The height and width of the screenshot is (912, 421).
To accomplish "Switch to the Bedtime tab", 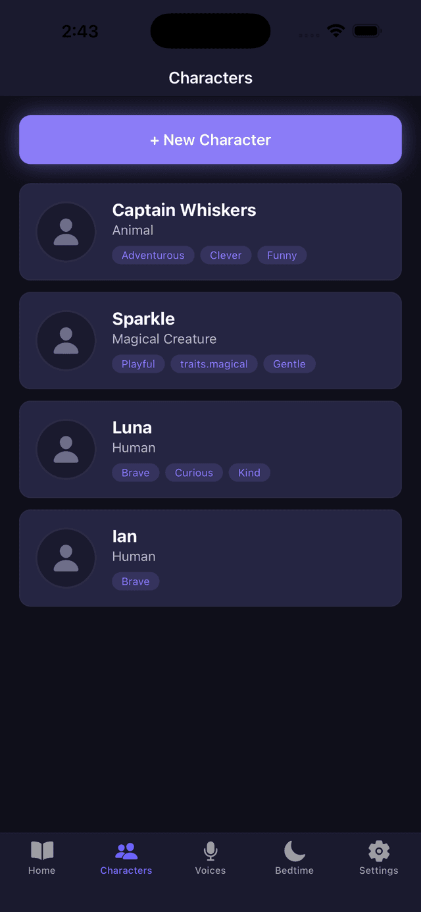I will 294,858.
